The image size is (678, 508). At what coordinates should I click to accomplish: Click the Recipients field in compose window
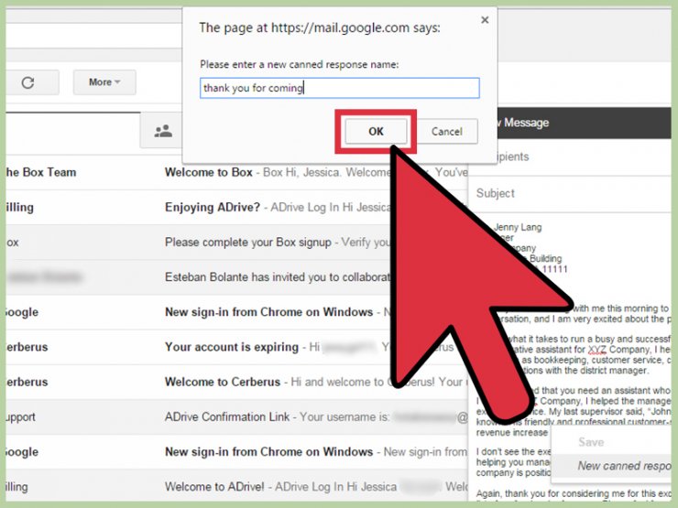click(x=568, y=157)
